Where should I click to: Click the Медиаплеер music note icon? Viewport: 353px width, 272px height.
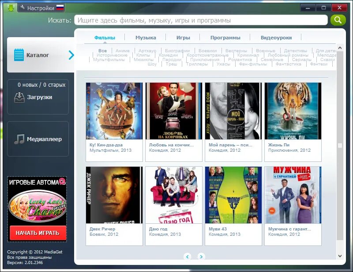pos(19,139)
